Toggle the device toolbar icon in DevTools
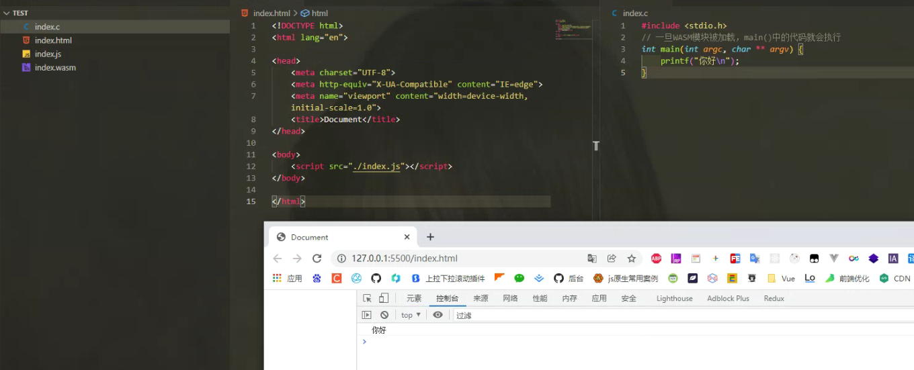 (384, 298)
